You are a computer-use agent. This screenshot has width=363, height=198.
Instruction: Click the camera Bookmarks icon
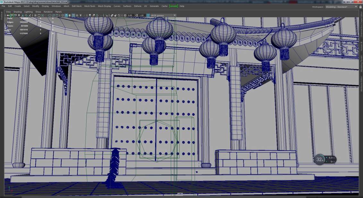[x=19, y=15]
